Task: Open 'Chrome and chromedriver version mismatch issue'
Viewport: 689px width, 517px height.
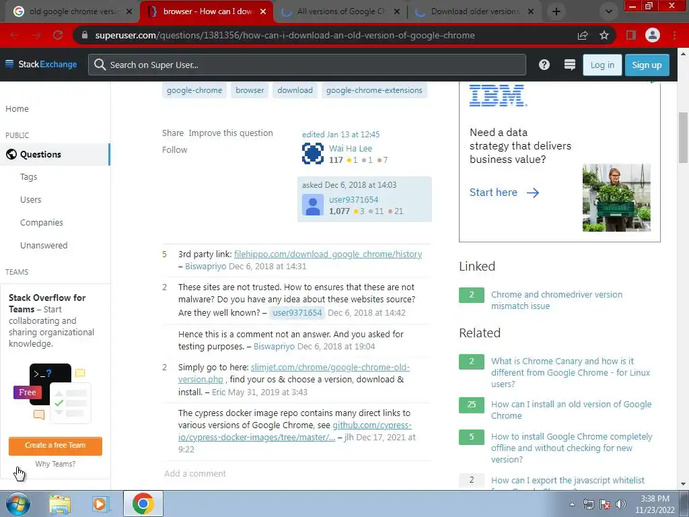Action: pos(556,300)
